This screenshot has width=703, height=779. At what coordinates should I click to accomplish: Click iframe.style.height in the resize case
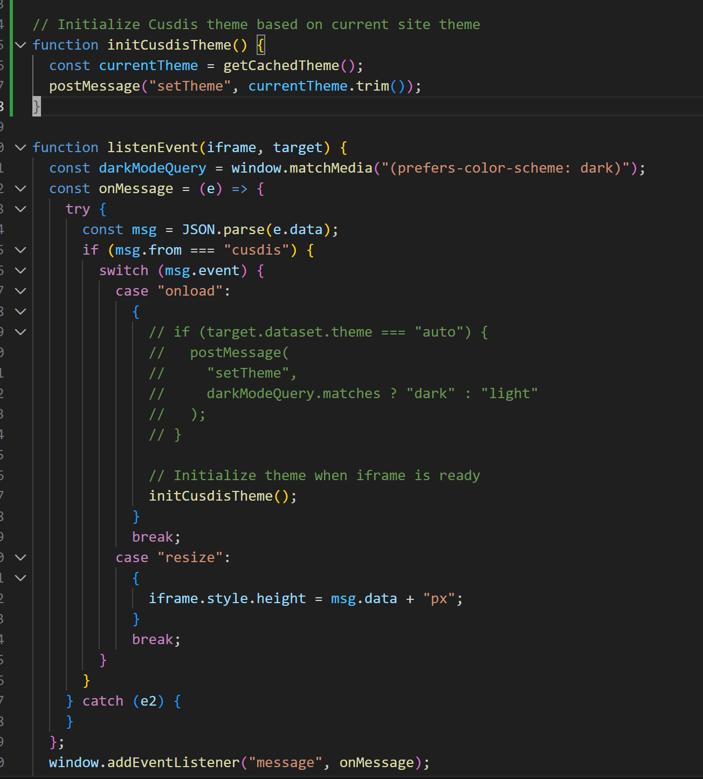(x=227, y=598)
